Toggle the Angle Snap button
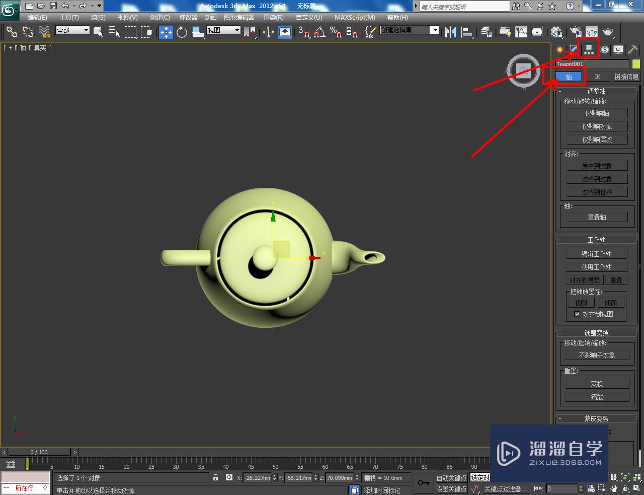Image resolution: width=644 pixels, height=495 pixels. pos(319,32)
